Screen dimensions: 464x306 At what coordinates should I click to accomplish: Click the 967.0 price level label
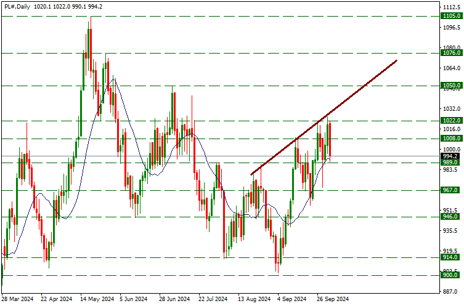pyautogui.click(x=451, y=190)
